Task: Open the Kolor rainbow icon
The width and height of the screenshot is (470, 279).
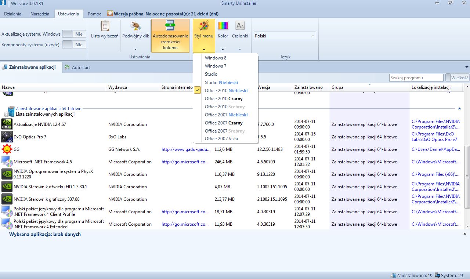Action: [223, 25]
